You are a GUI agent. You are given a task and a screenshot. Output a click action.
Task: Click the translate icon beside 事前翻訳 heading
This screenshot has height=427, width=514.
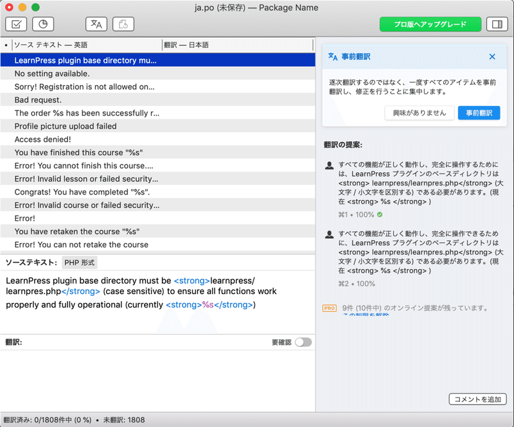pyautogui.click(x=333, y=57)
